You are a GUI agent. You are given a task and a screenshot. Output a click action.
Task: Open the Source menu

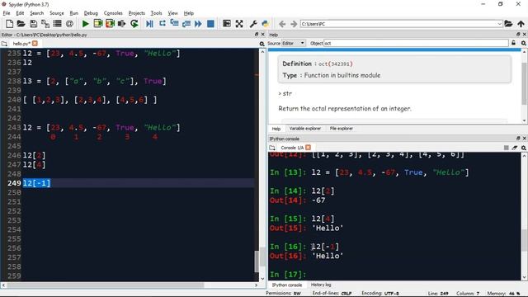(x=57, y=13)
